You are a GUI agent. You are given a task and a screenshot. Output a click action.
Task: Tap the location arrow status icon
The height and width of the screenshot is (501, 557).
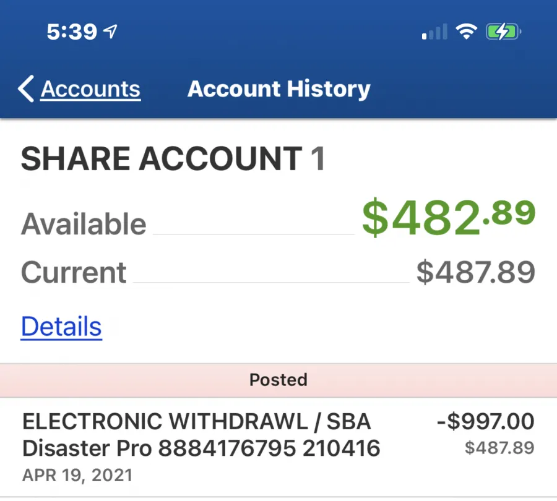110,32
